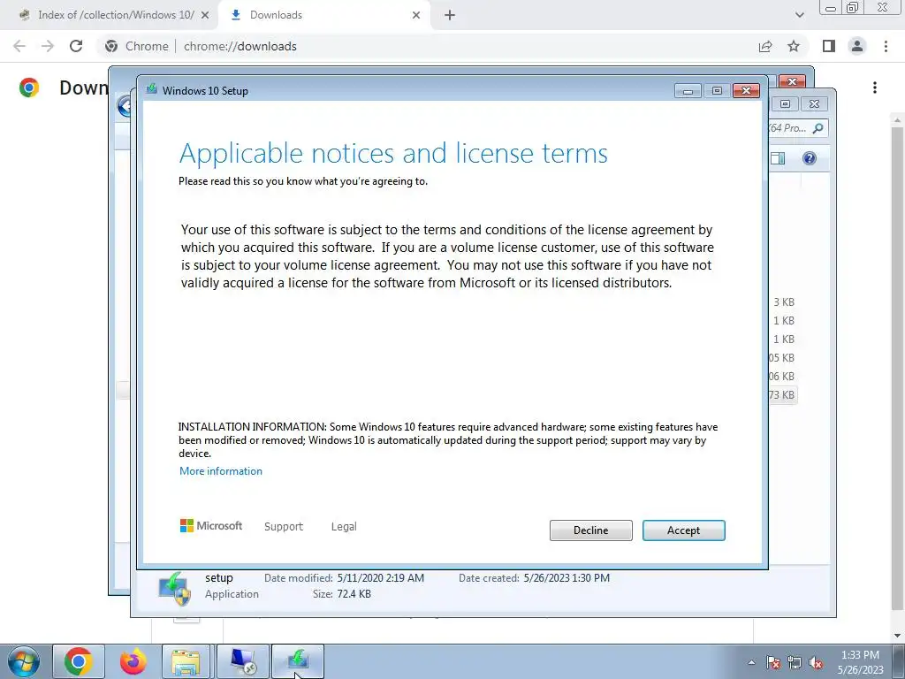Open the network tray icon
905x679 pixels.
[x=795, y=662]
